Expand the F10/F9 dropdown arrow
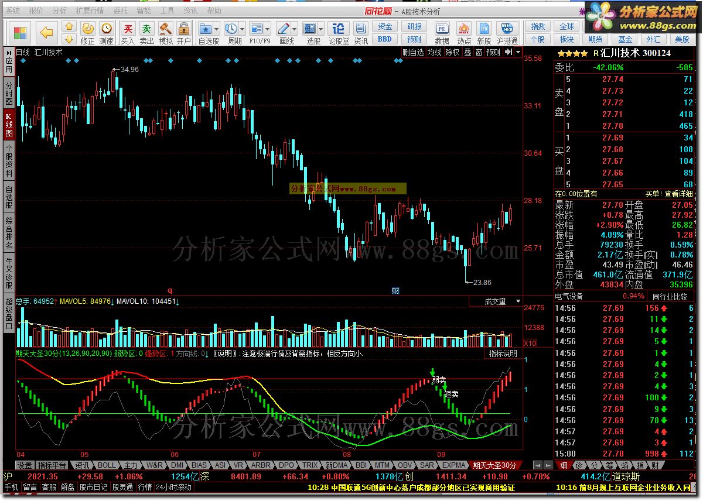The width and height of the screenshot is (703, 501). click(x=268, y=29)
